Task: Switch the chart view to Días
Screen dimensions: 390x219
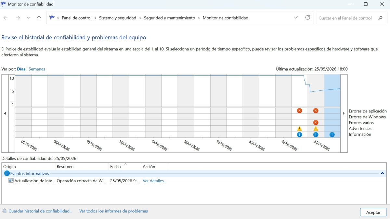Action: tap(21, 69)
